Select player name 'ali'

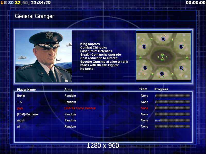[19, 127]
